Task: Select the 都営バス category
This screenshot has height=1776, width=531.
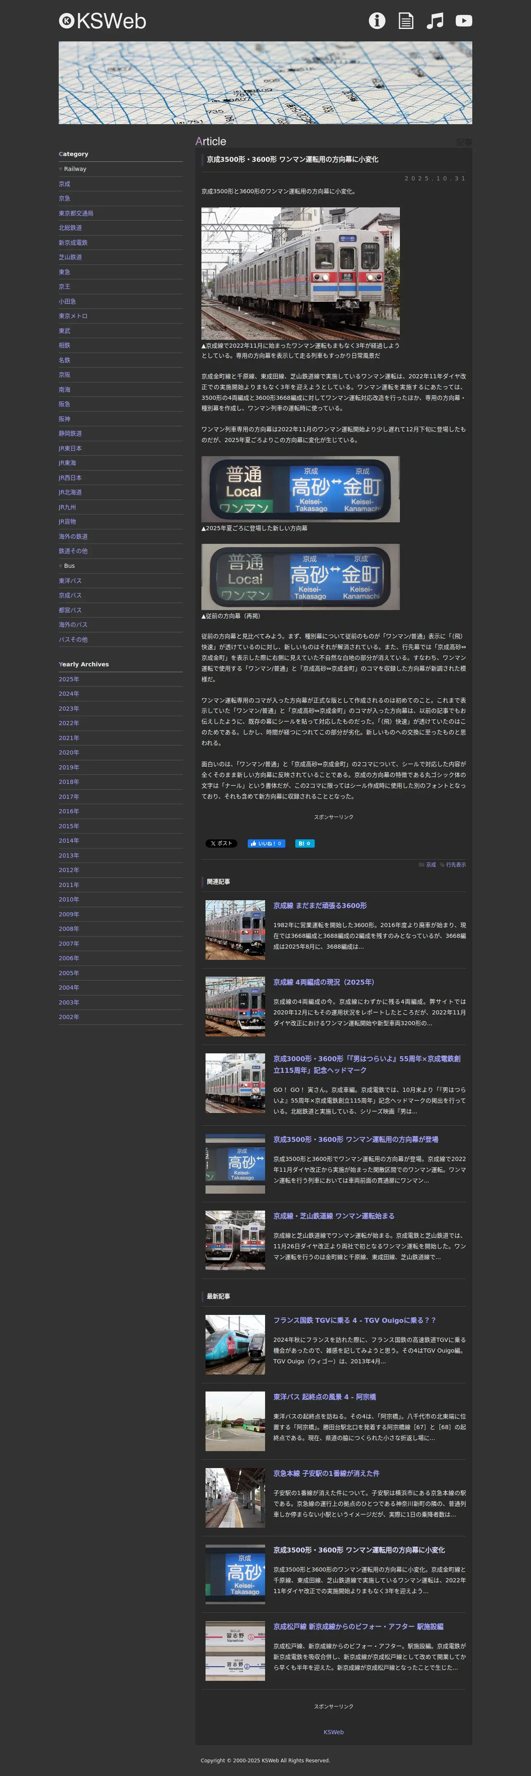Action: pos(70,610)
